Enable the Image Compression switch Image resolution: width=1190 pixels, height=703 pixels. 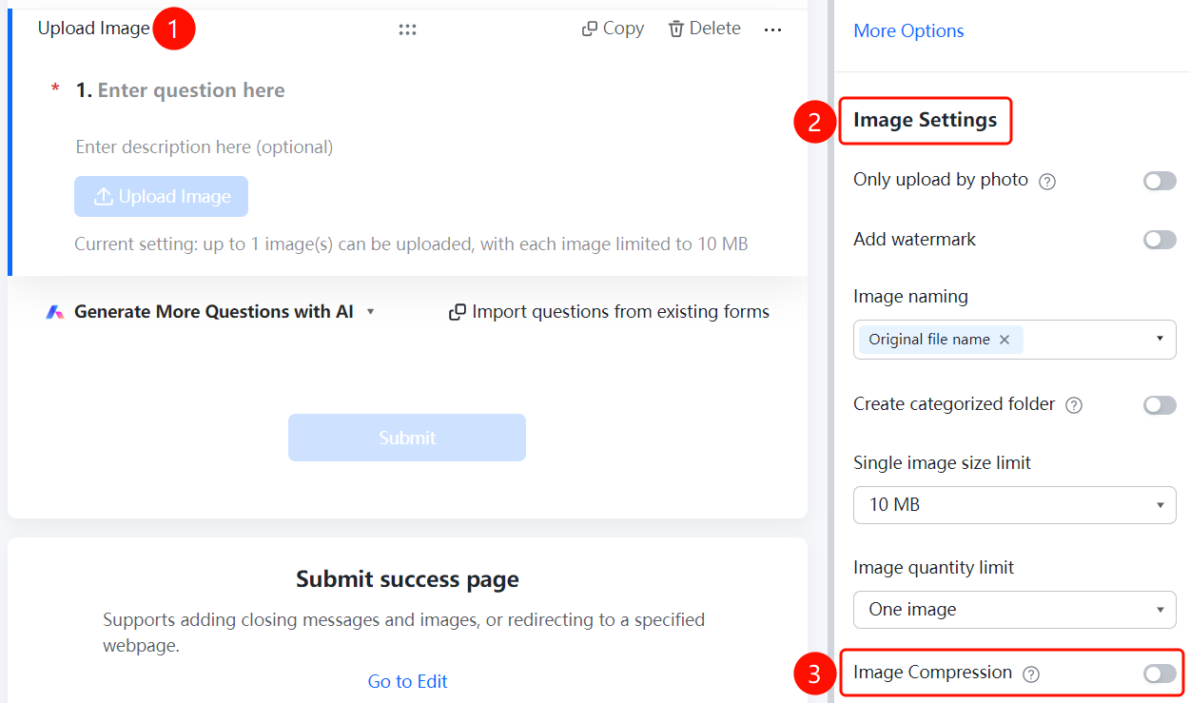1160,674
